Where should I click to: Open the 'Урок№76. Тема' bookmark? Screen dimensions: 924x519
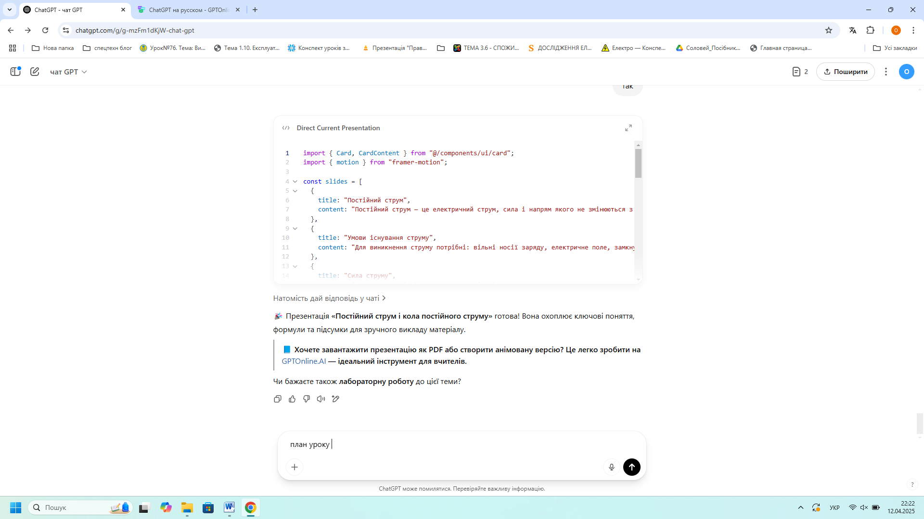(173, 48)
